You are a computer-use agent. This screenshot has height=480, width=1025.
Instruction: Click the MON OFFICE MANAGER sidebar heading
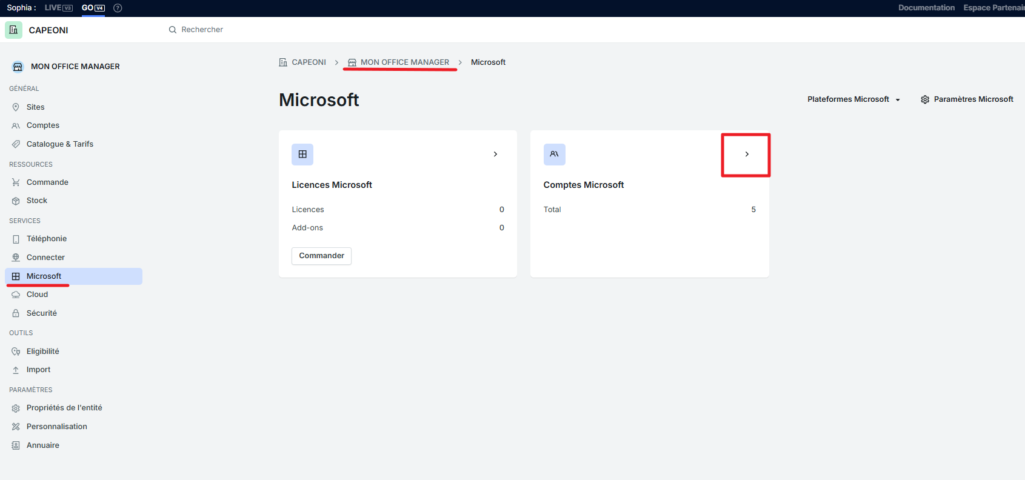click(75, 67)
